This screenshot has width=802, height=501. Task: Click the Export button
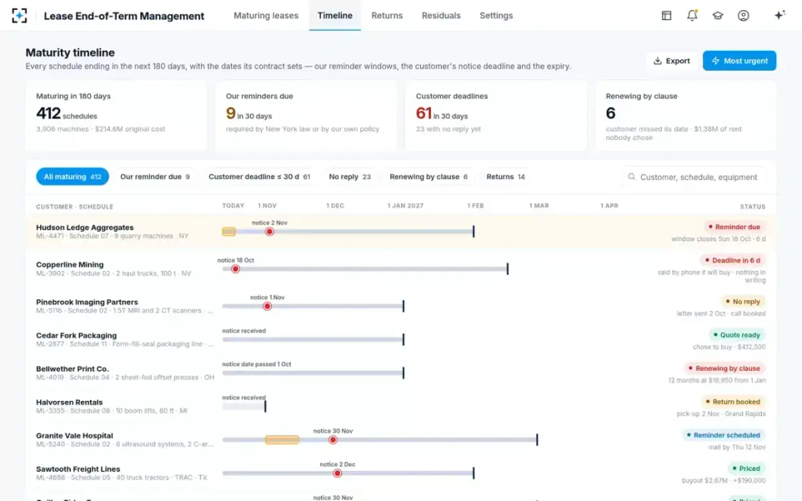click(672, 61)
